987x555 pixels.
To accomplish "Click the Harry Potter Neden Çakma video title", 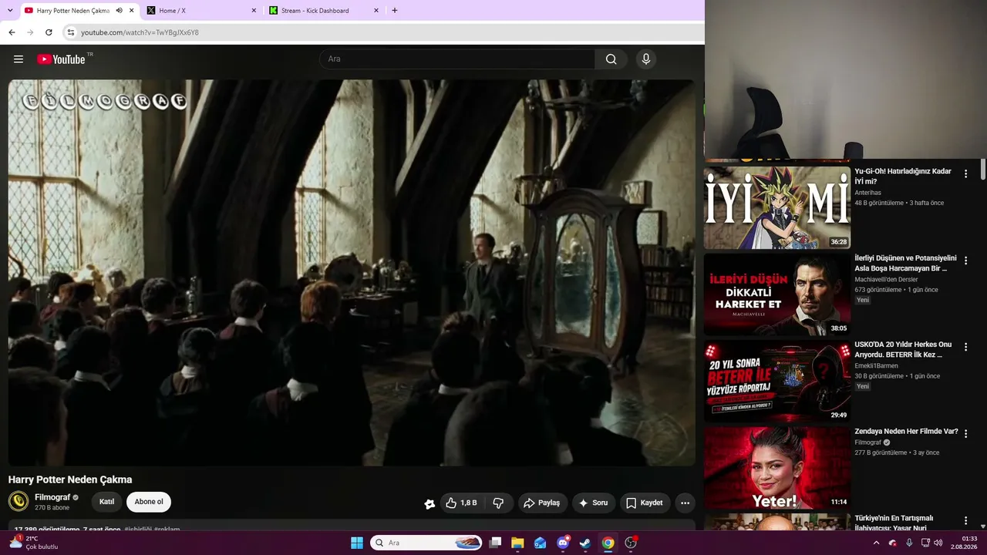I will pos(70,479).
